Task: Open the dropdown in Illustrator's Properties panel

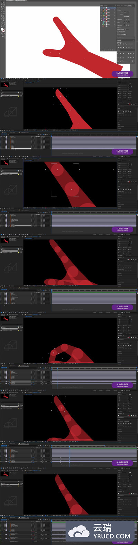Action: (126, 12)
